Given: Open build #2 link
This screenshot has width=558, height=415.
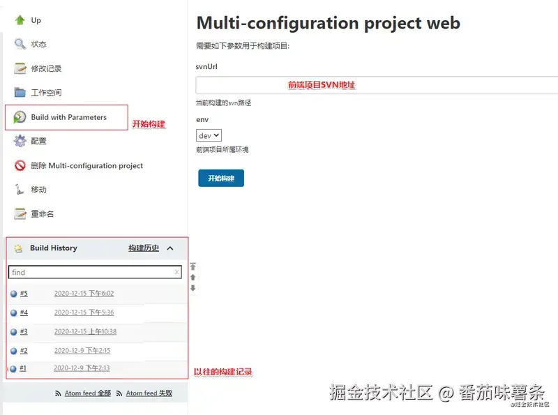Looking at the screenshot, I should [24, 351].
